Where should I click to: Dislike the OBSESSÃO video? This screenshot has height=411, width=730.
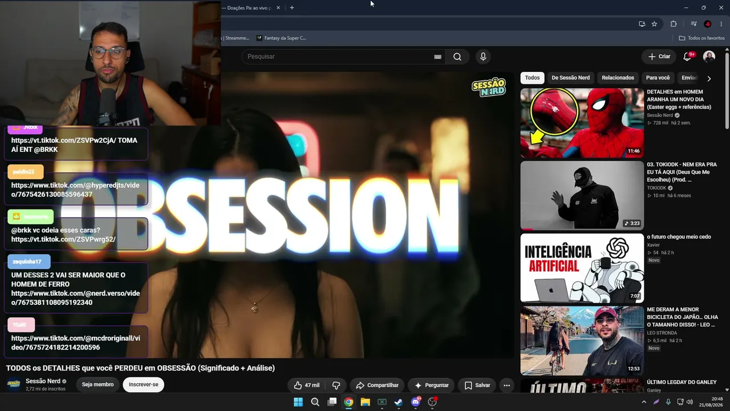click(x=336, y=385)
